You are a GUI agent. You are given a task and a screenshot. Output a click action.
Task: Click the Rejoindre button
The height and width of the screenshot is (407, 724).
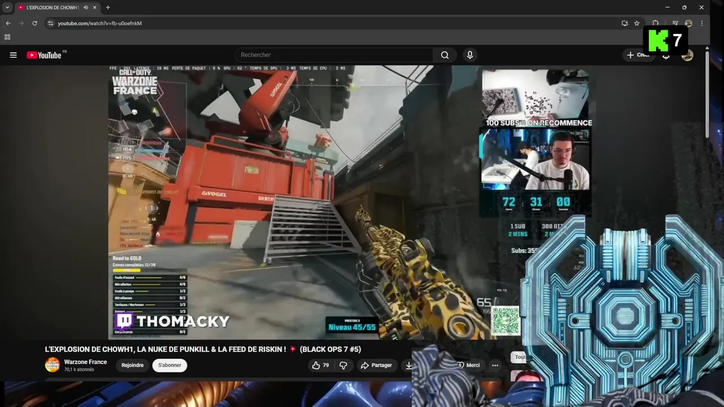coord(132,365)
